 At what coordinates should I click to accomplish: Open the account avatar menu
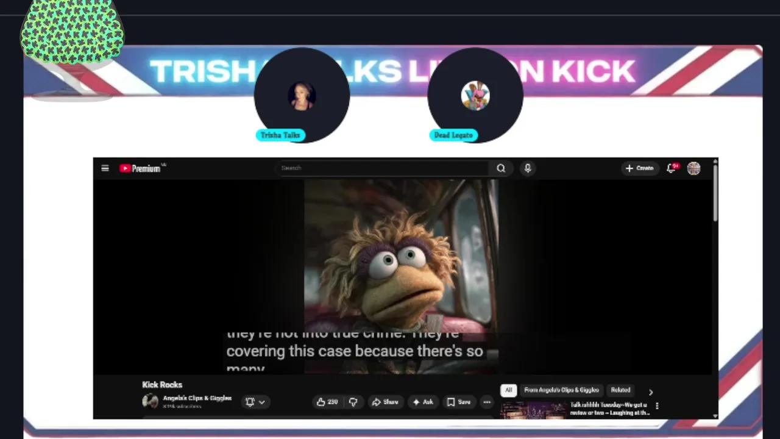coord(693,168)
